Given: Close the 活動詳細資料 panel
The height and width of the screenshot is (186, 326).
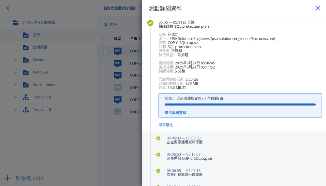Looking at the screenshot, I should tap(318, 8).
